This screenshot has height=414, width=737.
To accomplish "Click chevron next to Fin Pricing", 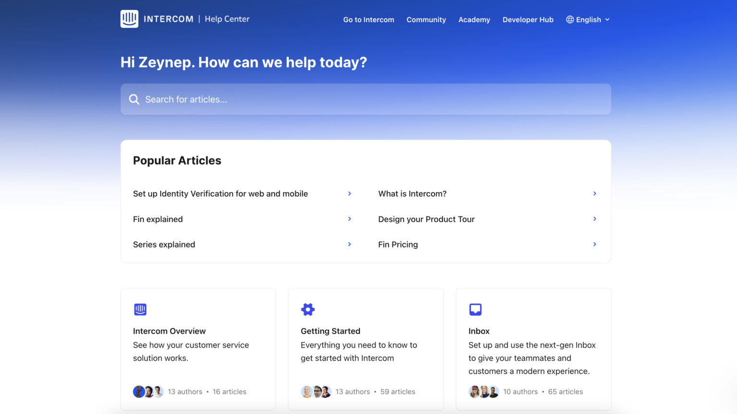I will (594, 244).
